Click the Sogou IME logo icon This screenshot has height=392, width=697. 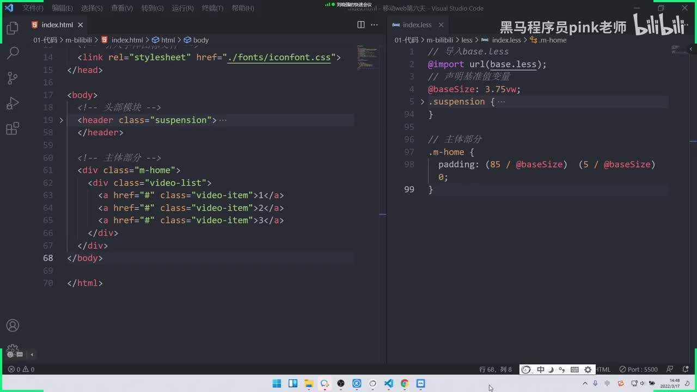(526, 370)
